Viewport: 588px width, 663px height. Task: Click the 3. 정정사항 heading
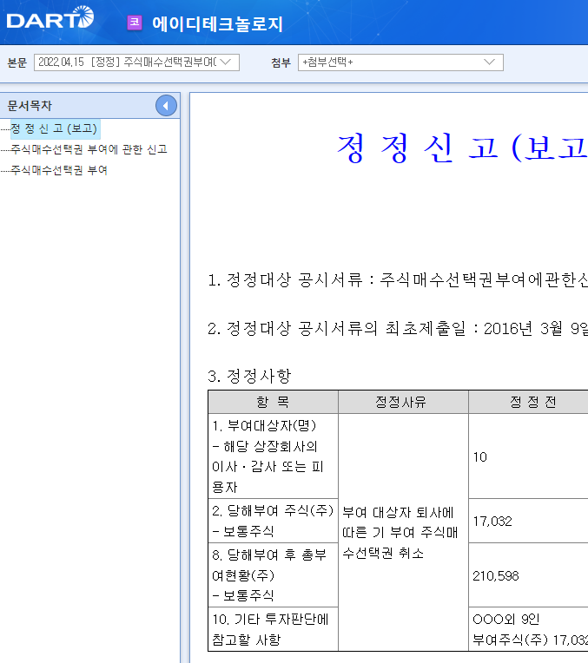[x=249, y=376]
